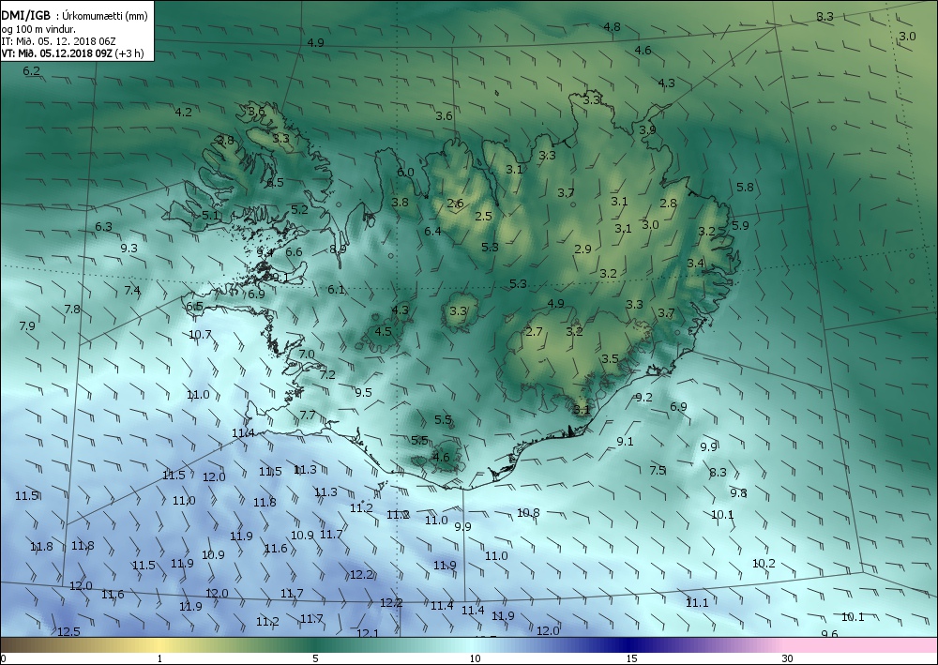938x665 pixels.
Task: Click the value 7.2 on the map
Action: click(x=327, y=375)
